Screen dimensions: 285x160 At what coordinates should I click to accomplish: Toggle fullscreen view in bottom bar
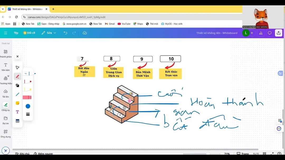pos(272,154)
